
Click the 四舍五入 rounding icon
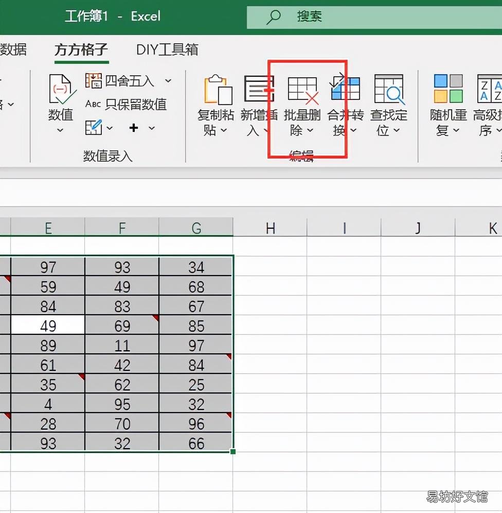coord(94,80)
